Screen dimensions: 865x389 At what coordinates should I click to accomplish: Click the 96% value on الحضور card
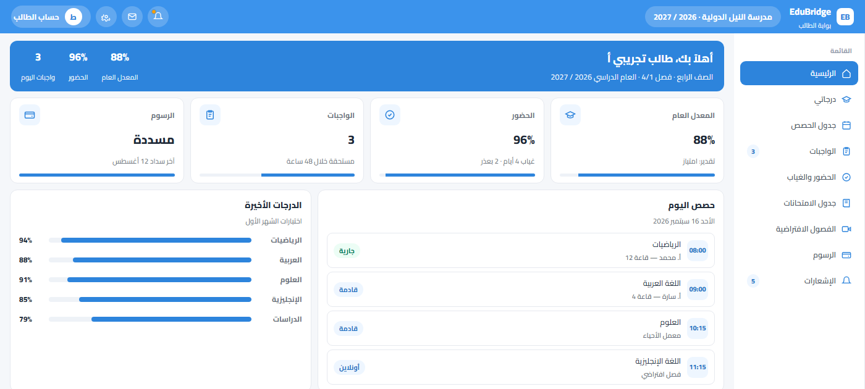pos(523,140)
